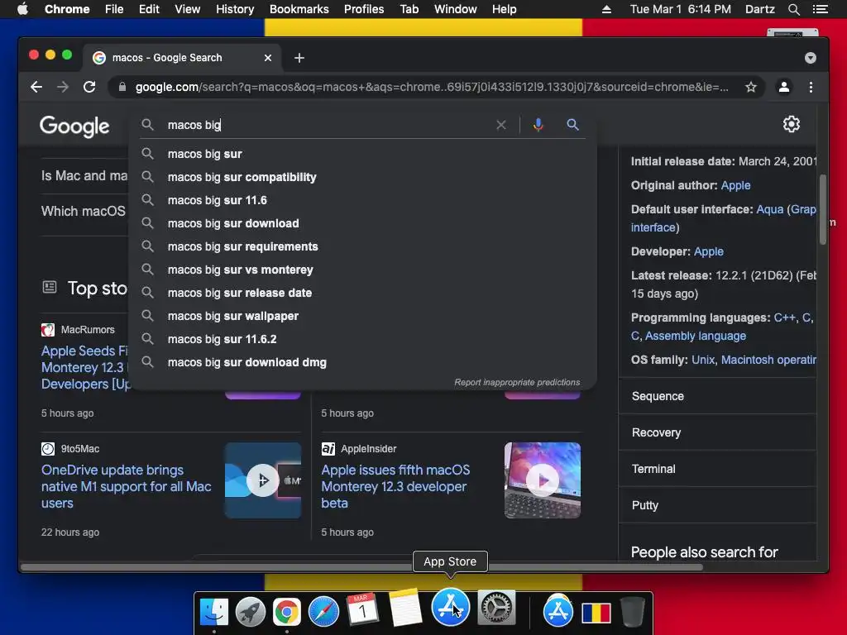Viewport: 847px width, 635px height.
Task: Click into the Google search input field
Action: [x=324, y=125]
